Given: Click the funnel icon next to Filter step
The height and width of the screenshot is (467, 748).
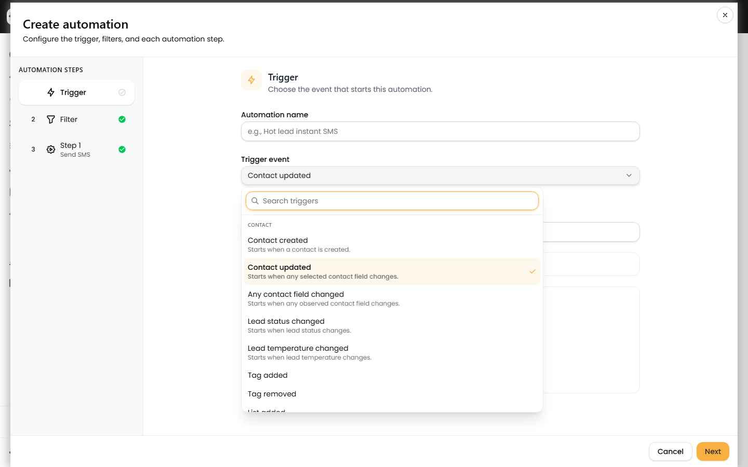Looking at the screenshot, I should [x=51, y=119].
